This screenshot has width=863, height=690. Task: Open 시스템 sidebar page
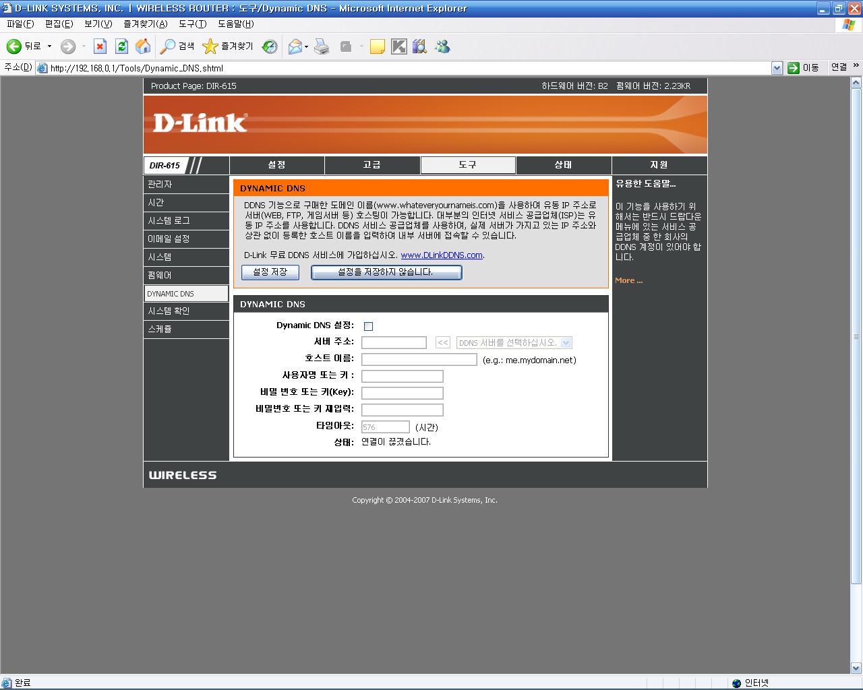(x=186, y=257)
